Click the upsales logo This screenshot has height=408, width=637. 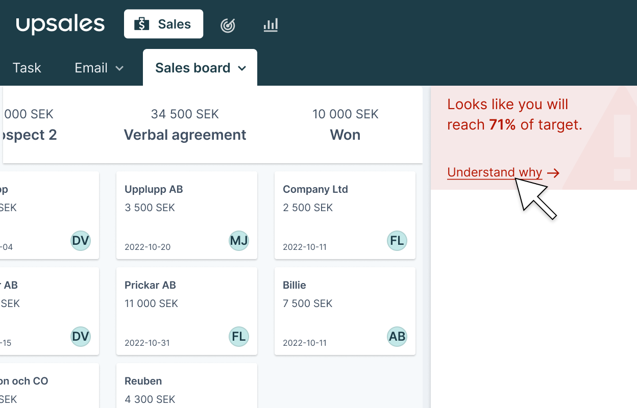(x=60, y=23)
